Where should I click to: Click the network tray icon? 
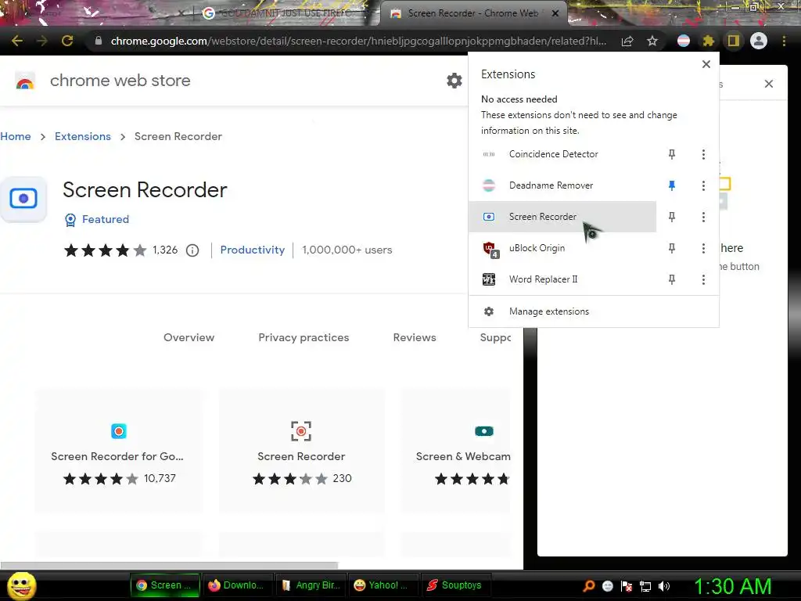pos(645,586)
